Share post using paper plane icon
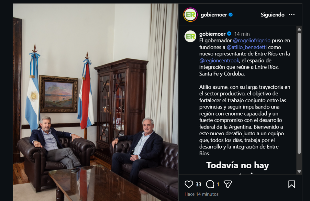The image size is (310, 201). pos(228,184)
